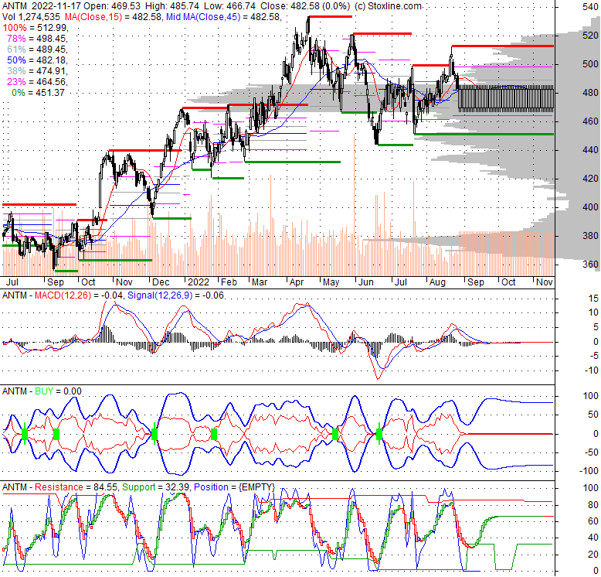This screenshot has width=601, height=577.
Task: Click the -50 value on BUY panel axis
Action: point(591,452)
